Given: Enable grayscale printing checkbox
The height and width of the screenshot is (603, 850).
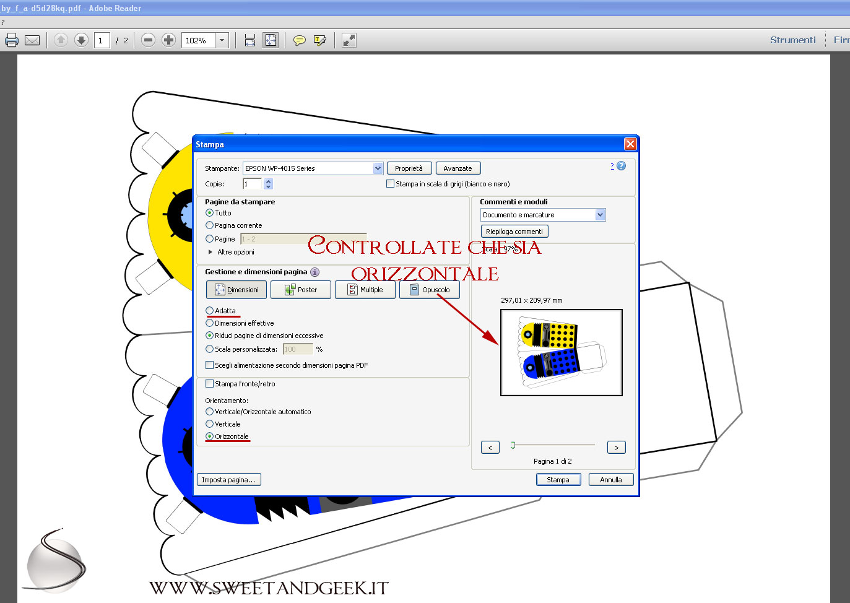Looking at the screenshot, I should tap(390, 184).
